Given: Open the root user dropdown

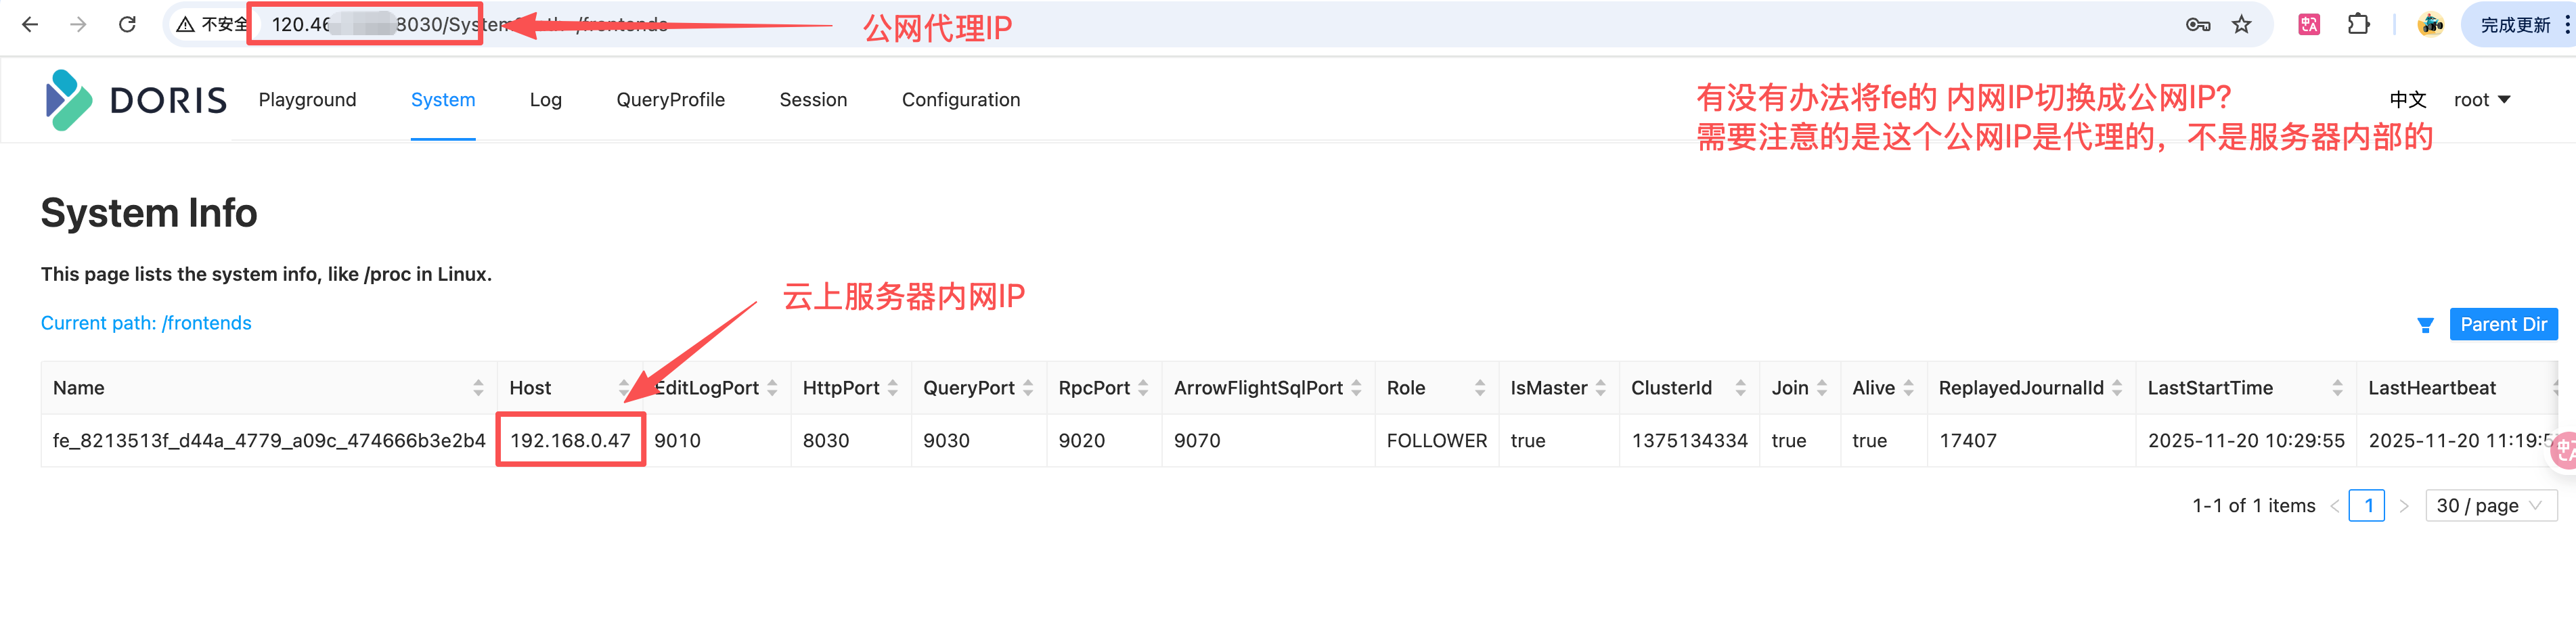Looking at the screenshot, I should click(2482, 100).
